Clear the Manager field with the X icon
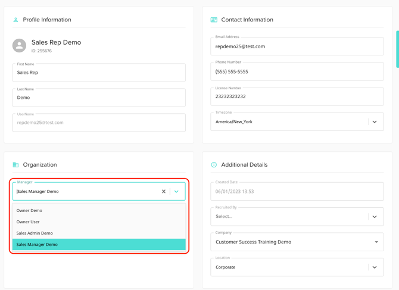 (164, 192)
